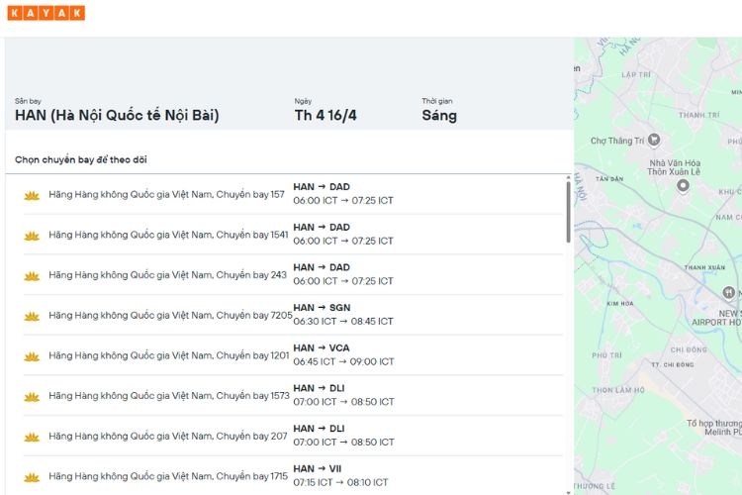Image resolution: width=742 pixels, height=495 pixels.
Task: Select flight 1541 HAN to DAD
Action: 293,235
